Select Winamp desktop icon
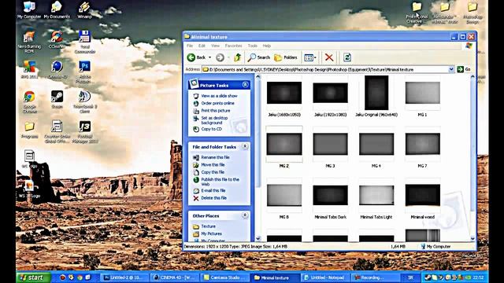 (x=84, y=10)
